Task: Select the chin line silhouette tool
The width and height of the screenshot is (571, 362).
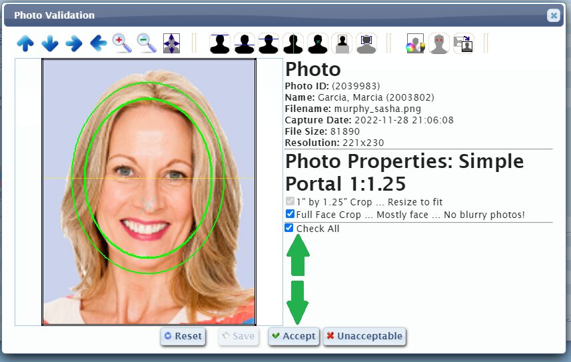Action: click(245, 44)
